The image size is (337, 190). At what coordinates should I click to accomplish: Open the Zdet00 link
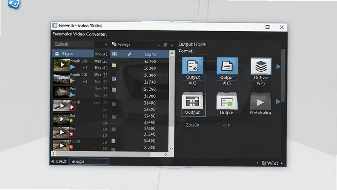click(193, 125)
